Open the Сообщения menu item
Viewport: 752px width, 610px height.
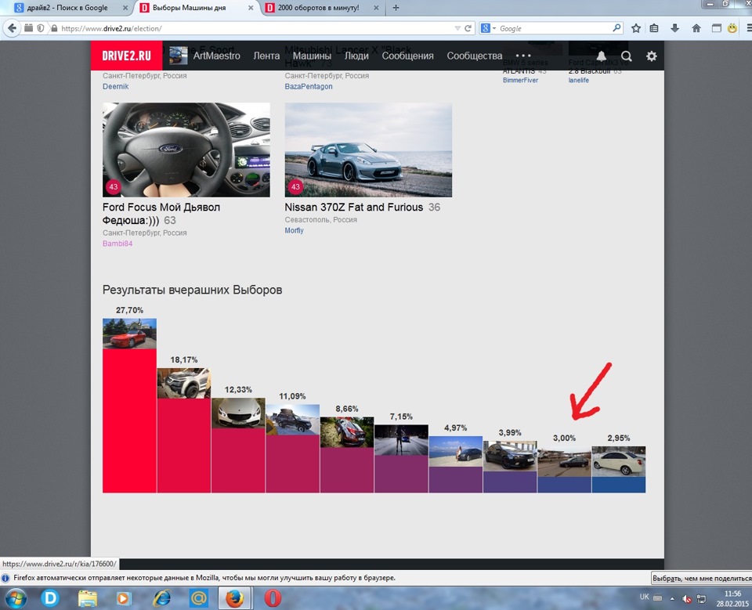tap(407, 56)
